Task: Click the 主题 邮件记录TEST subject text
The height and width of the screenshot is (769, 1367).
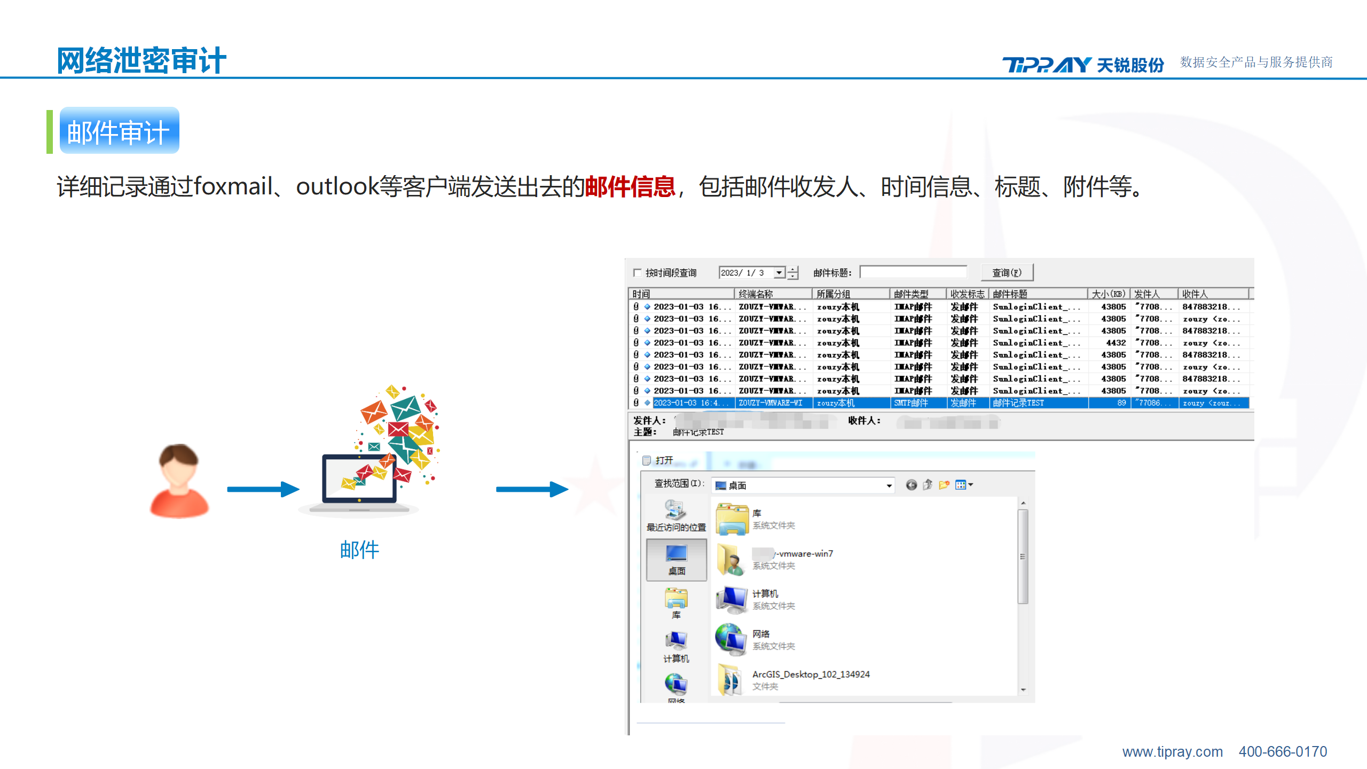Action: (x=698, y=432)
